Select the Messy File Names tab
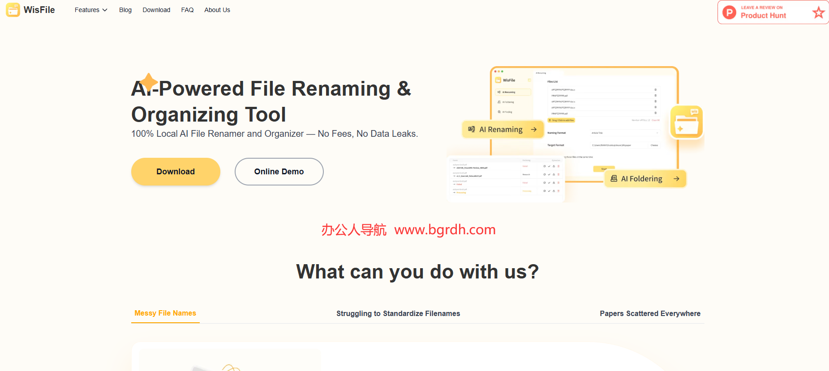The width and height of the screenshot is (829, 371). tap(165, 313)
